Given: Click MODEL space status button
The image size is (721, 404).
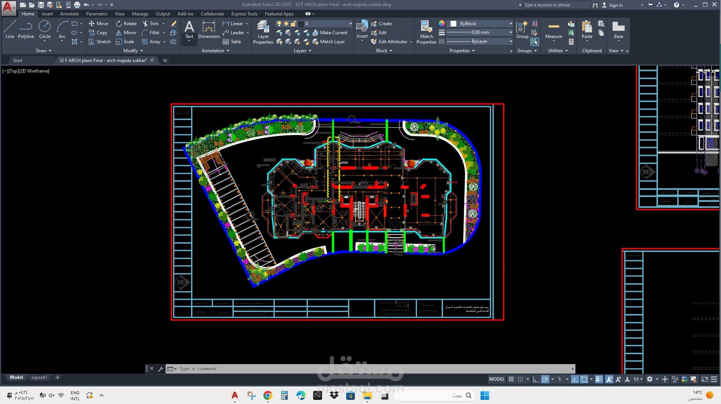Looking at the screenshot, I should pyautogui.click(x=497, y=379).
